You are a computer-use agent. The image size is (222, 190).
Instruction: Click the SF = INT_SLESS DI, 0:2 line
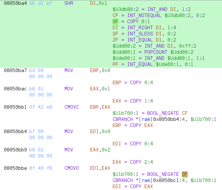pos(144,34)
